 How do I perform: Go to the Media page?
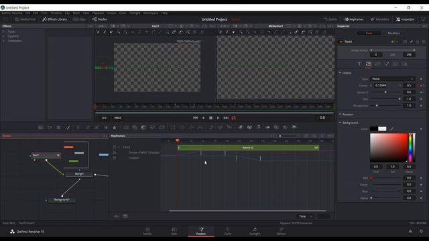[147, 231]
